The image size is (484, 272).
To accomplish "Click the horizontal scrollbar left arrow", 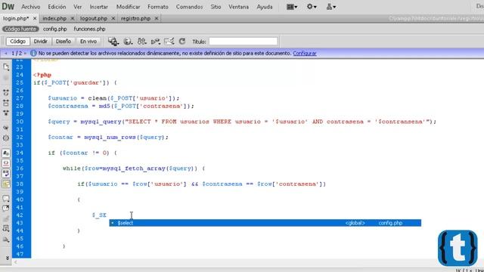I will (x=15, y=262).
